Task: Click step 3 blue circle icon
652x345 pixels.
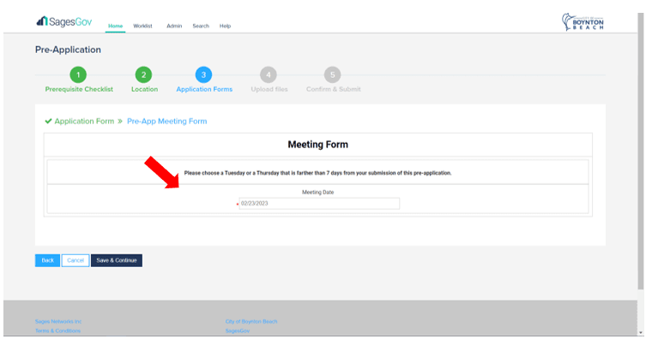Action: tap(204, 75)
